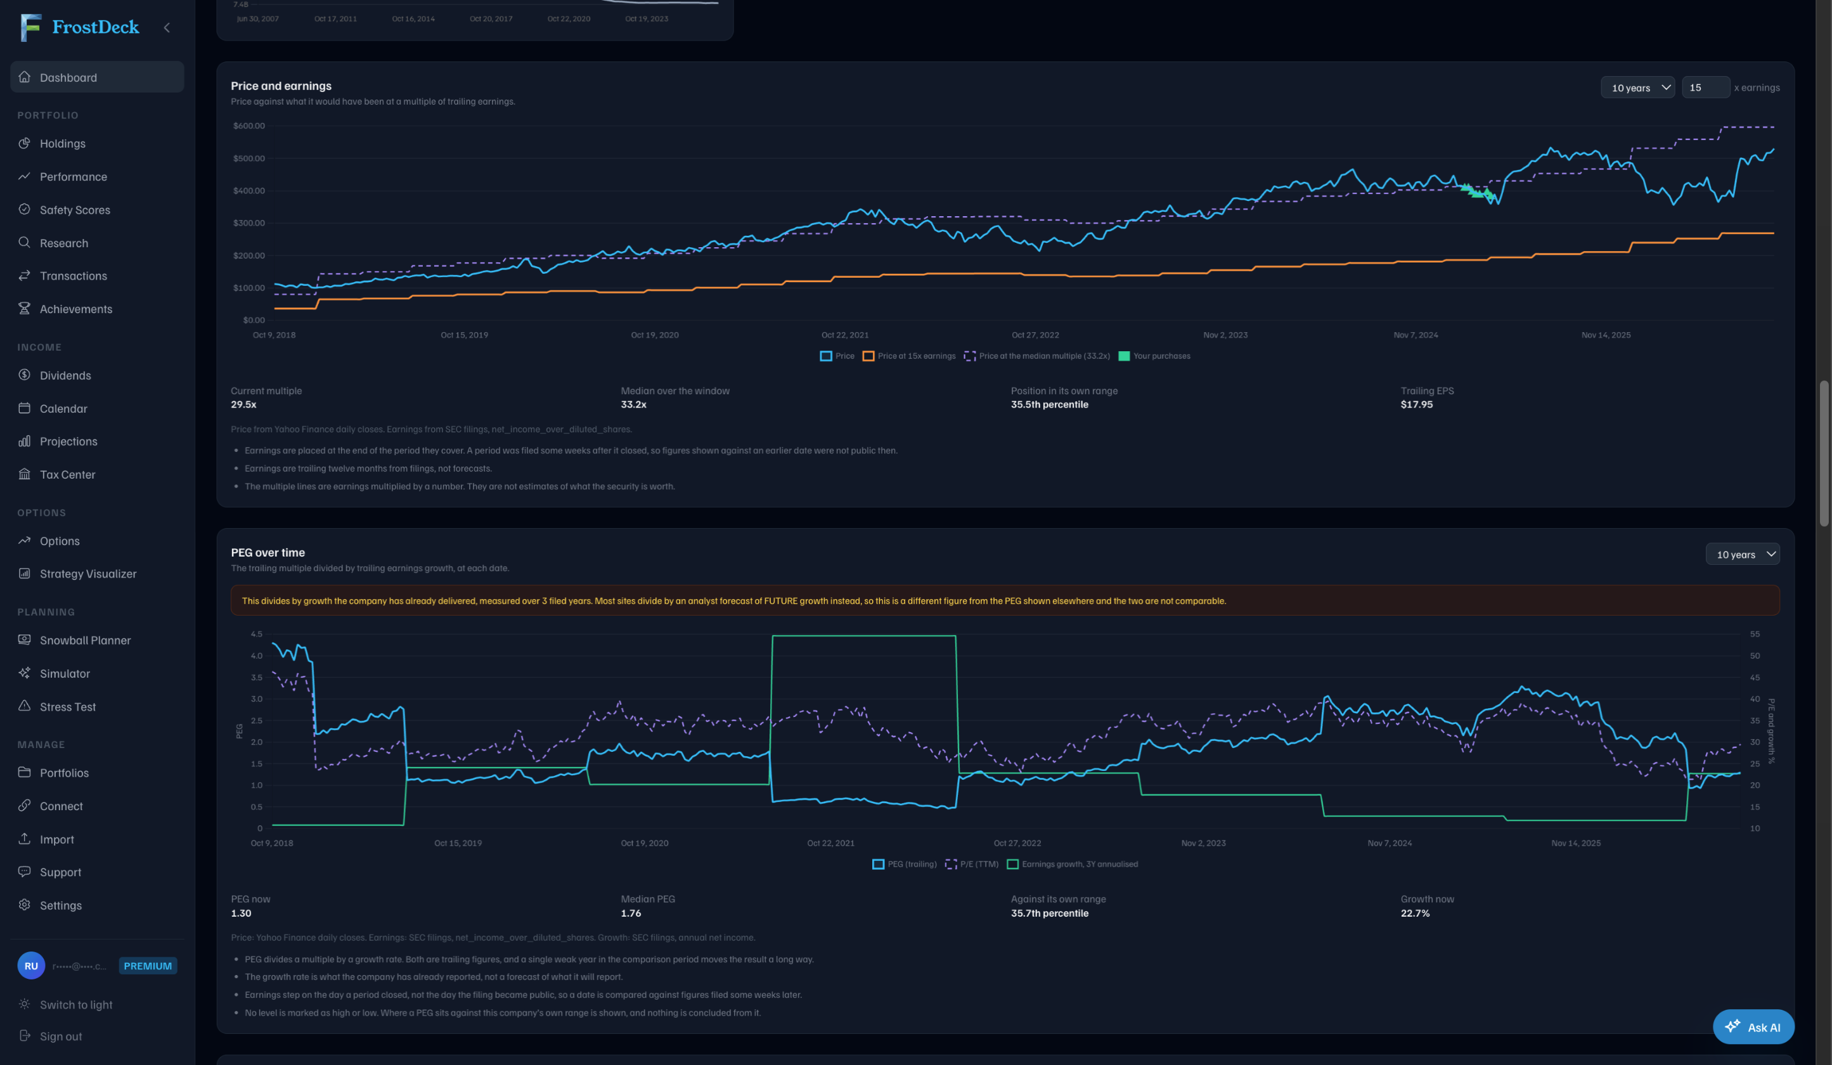Screen dimensions: 1832x1065
Task: Click the Connect link chain icon
Action: click(x=25, y=806)
